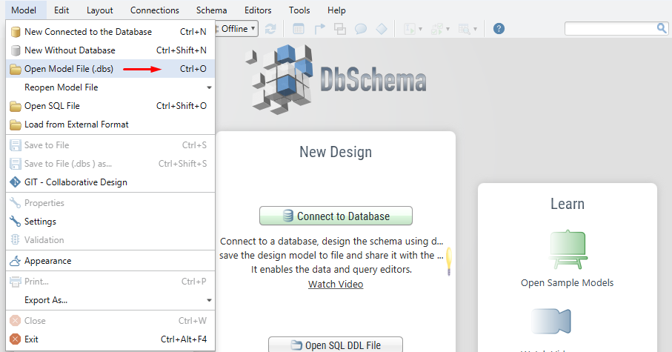The image size is (672, 352).
Task: Click the Connect to Database button
Action: tap(336, 216)
